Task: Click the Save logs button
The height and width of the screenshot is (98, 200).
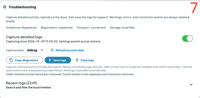Action: pyautogui.click(x=58, y=60)
